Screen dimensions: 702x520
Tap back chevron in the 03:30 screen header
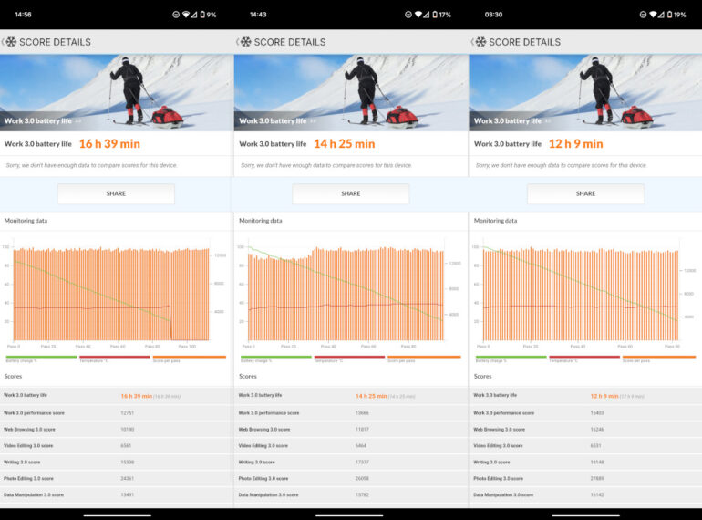tap(472, 42)
